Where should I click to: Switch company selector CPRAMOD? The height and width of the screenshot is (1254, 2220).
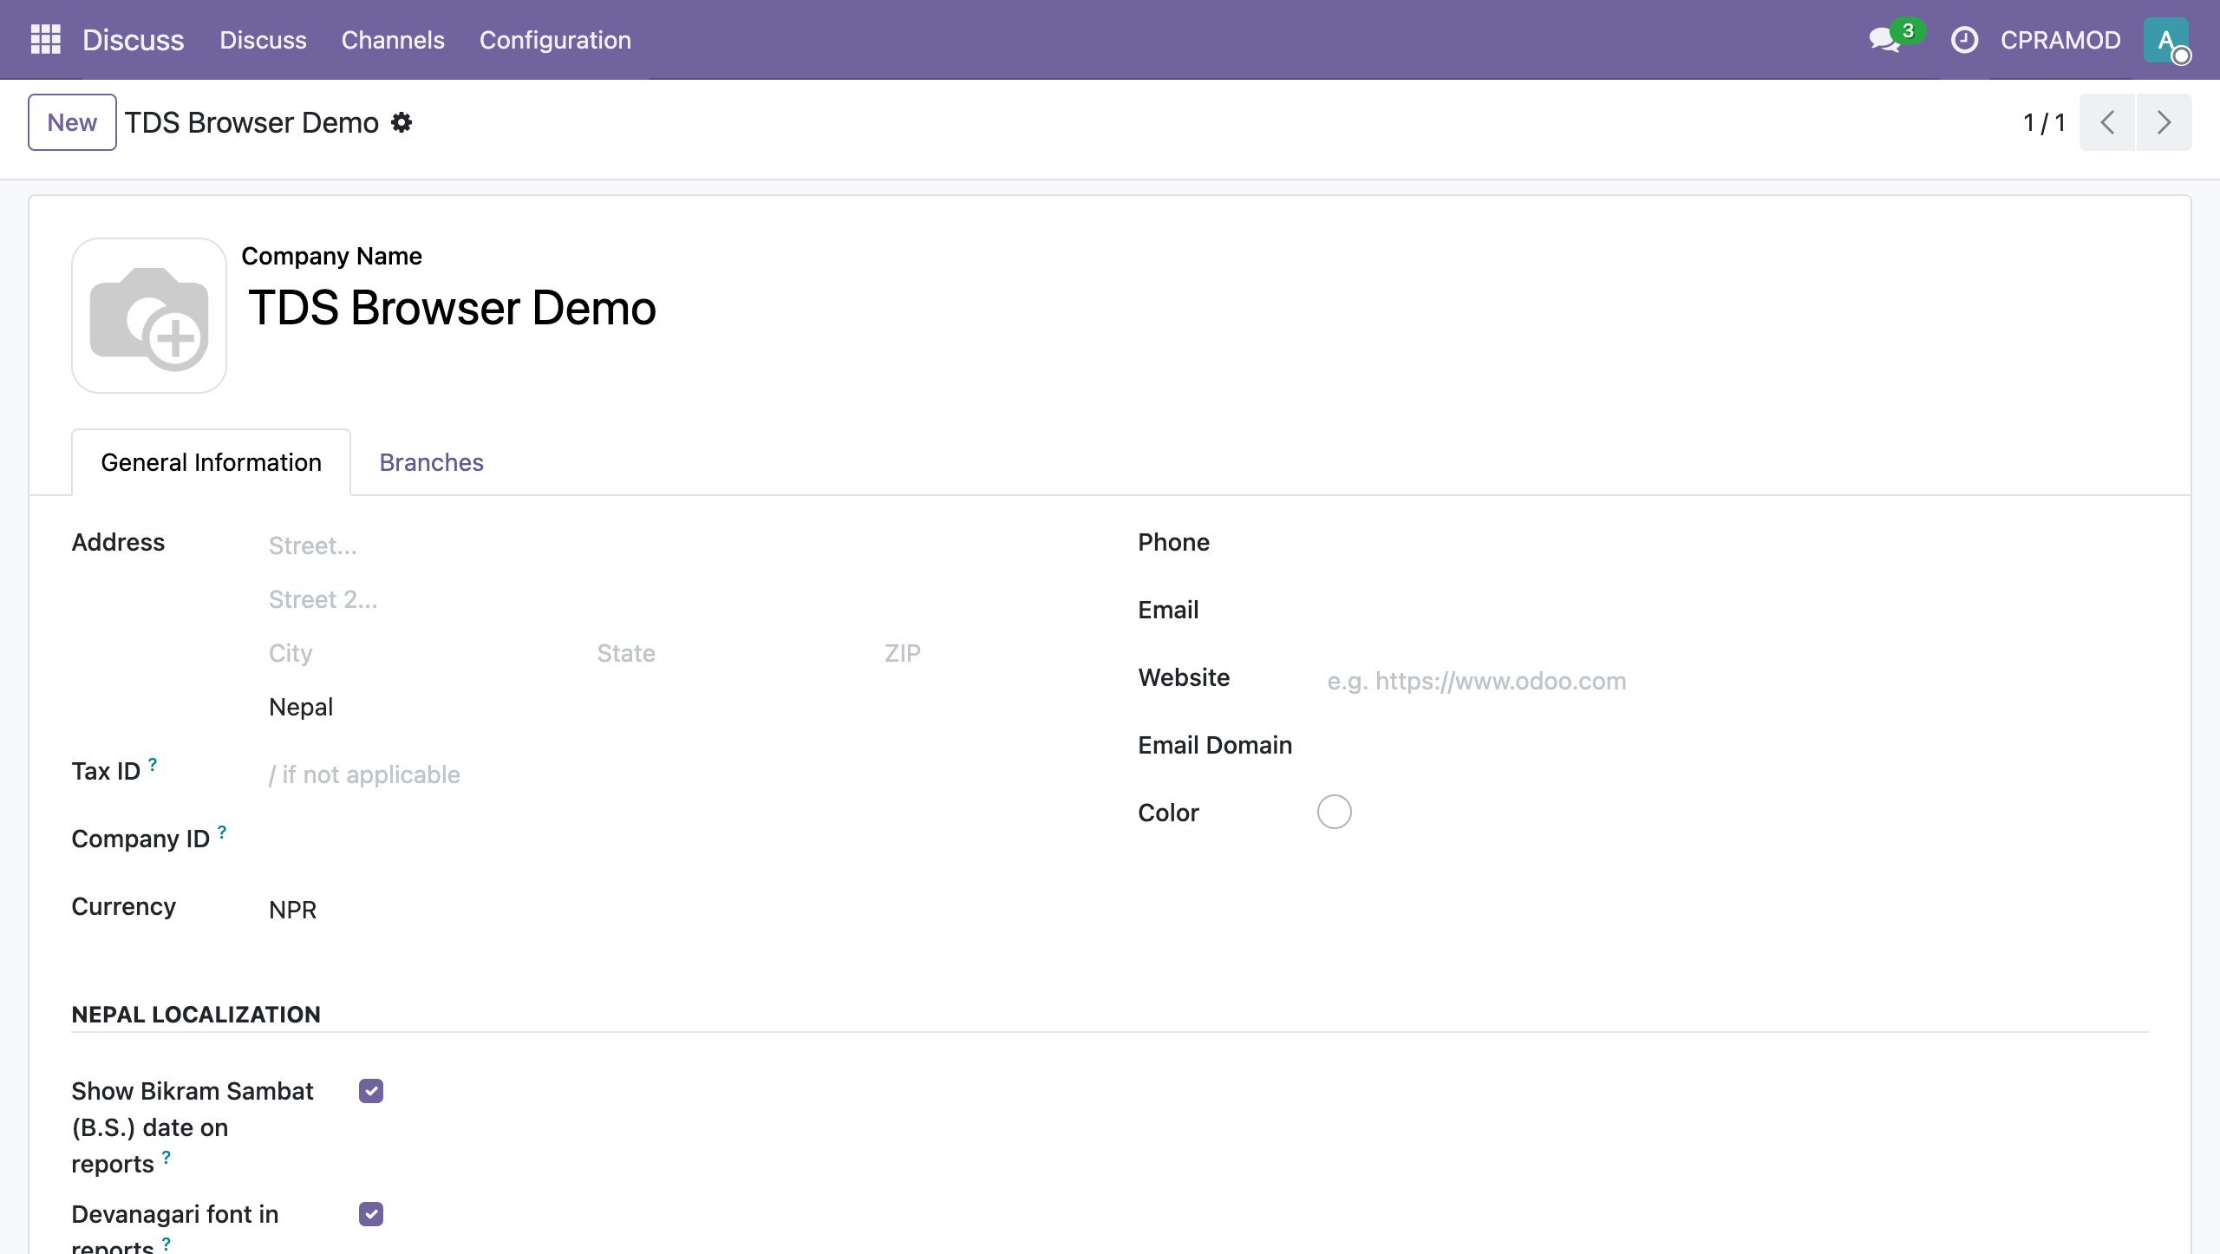click(x=2060, y=40)
